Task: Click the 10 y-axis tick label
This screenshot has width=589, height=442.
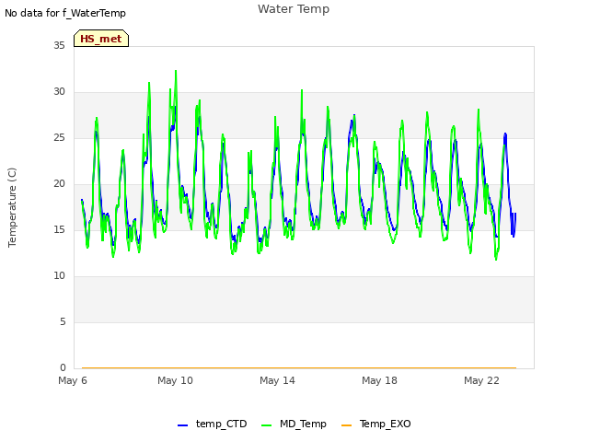Action: [59, 276]
